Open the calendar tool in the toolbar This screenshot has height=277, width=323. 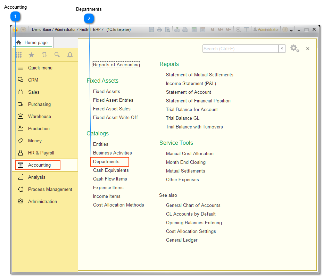[x=203, y=30]
